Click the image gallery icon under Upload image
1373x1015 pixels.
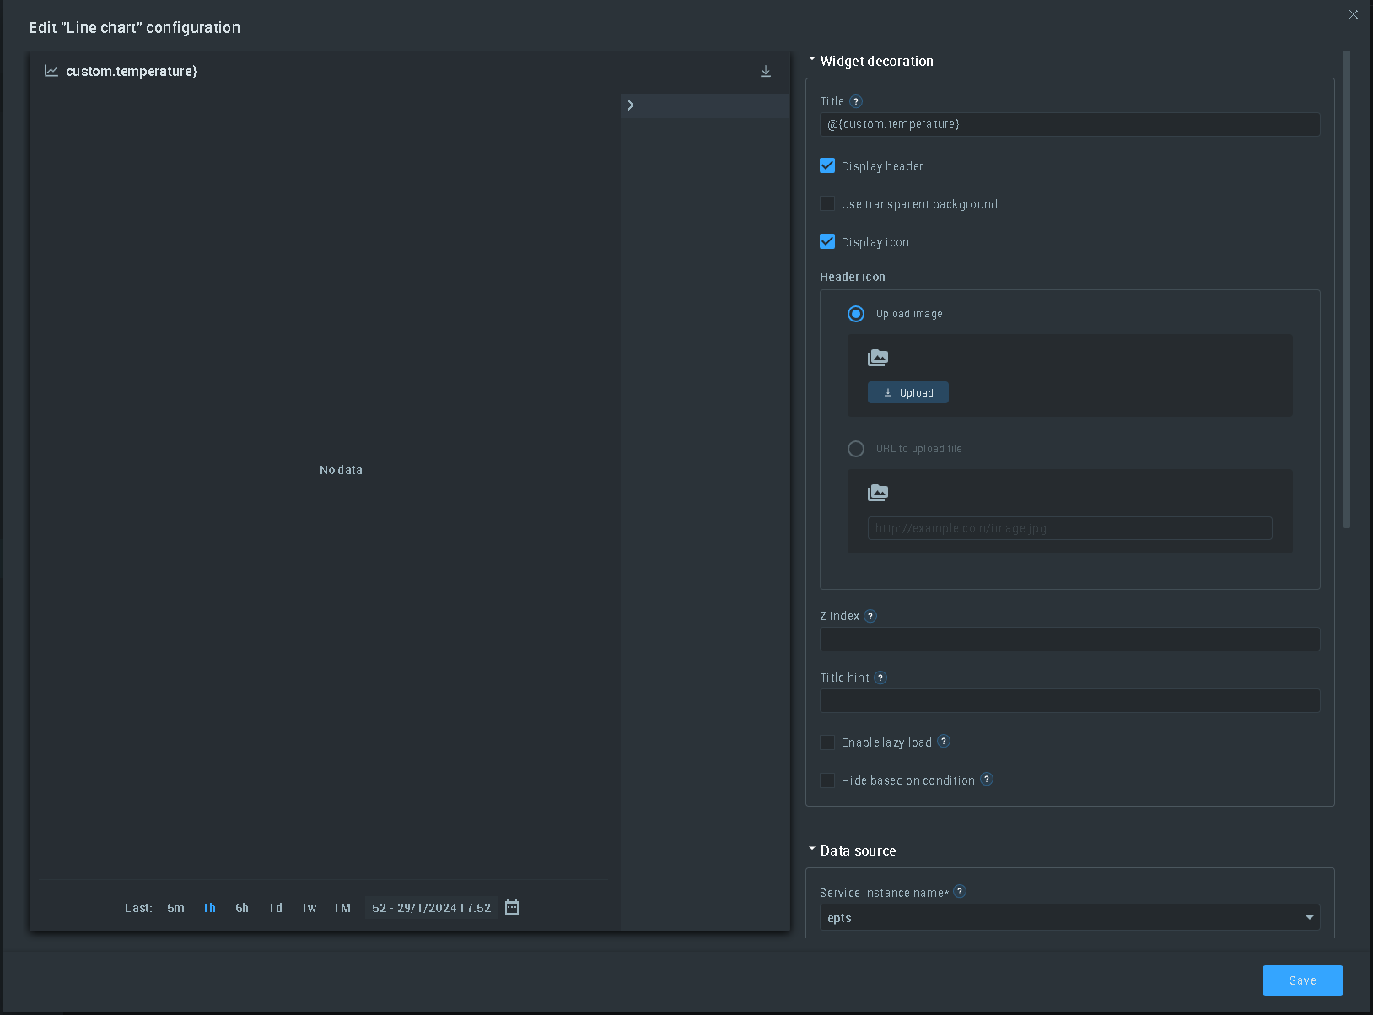point(878,358)
